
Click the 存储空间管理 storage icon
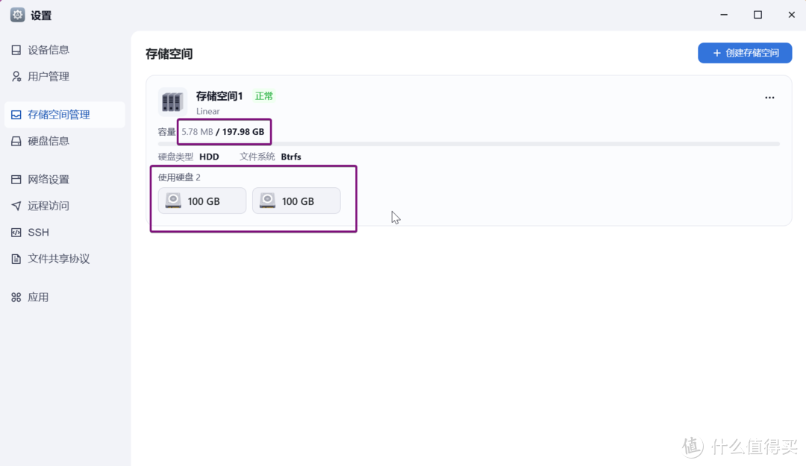(x=16, y=115)
